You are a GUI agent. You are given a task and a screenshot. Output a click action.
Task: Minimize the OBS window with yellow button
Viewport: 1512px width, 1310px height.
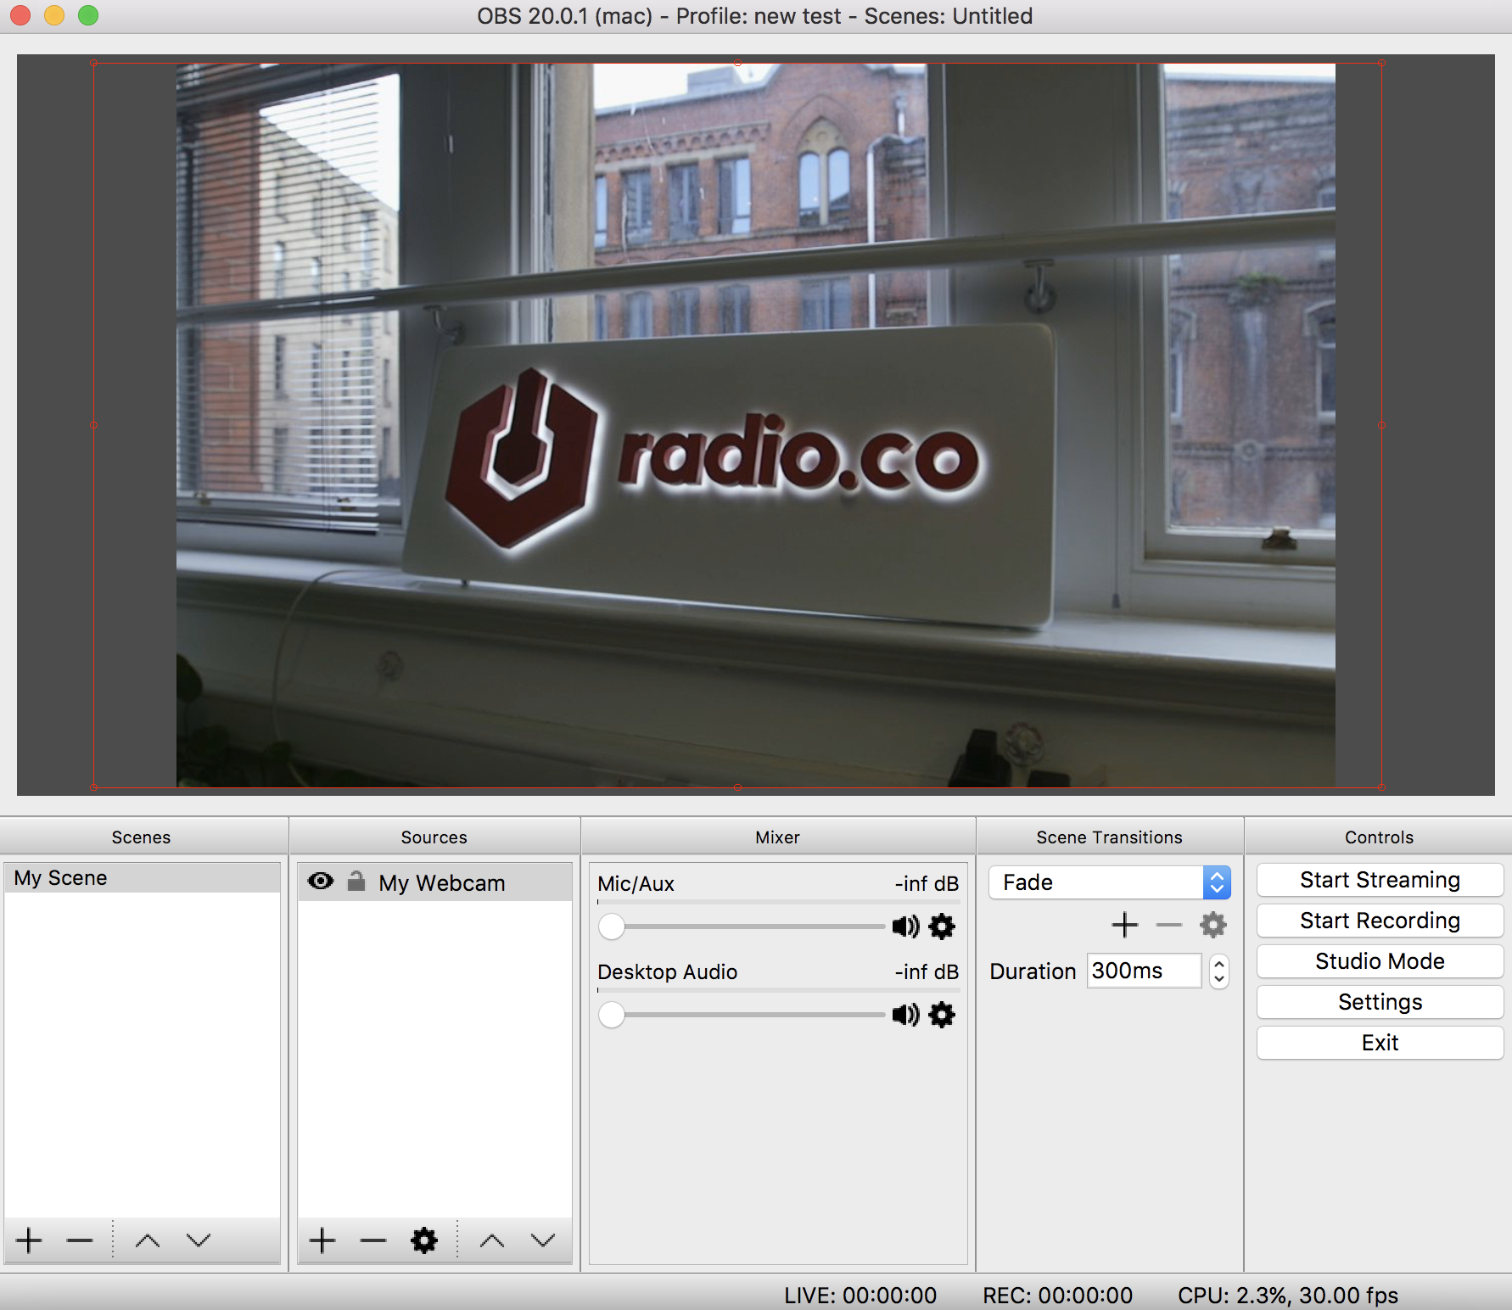coord(54,15)
